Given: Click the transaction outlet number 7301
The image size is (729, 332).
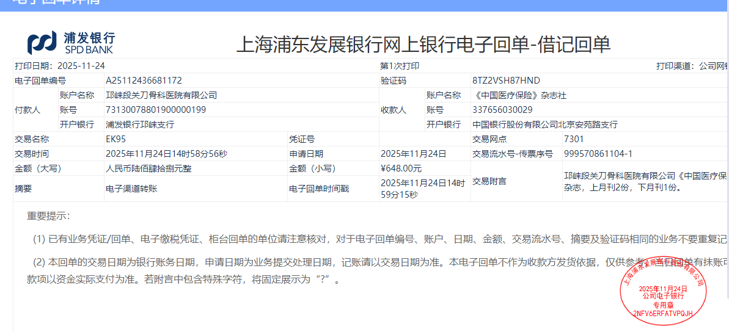Looking at the screenshot, I should click(x=574, y=139).
